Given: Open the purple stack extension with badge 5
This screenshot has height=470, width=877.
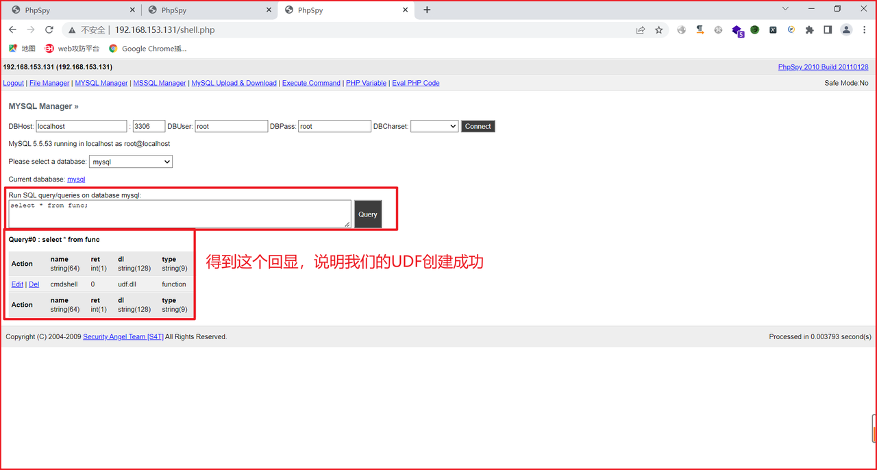Looking at the screenshot, I should point(737,31).
